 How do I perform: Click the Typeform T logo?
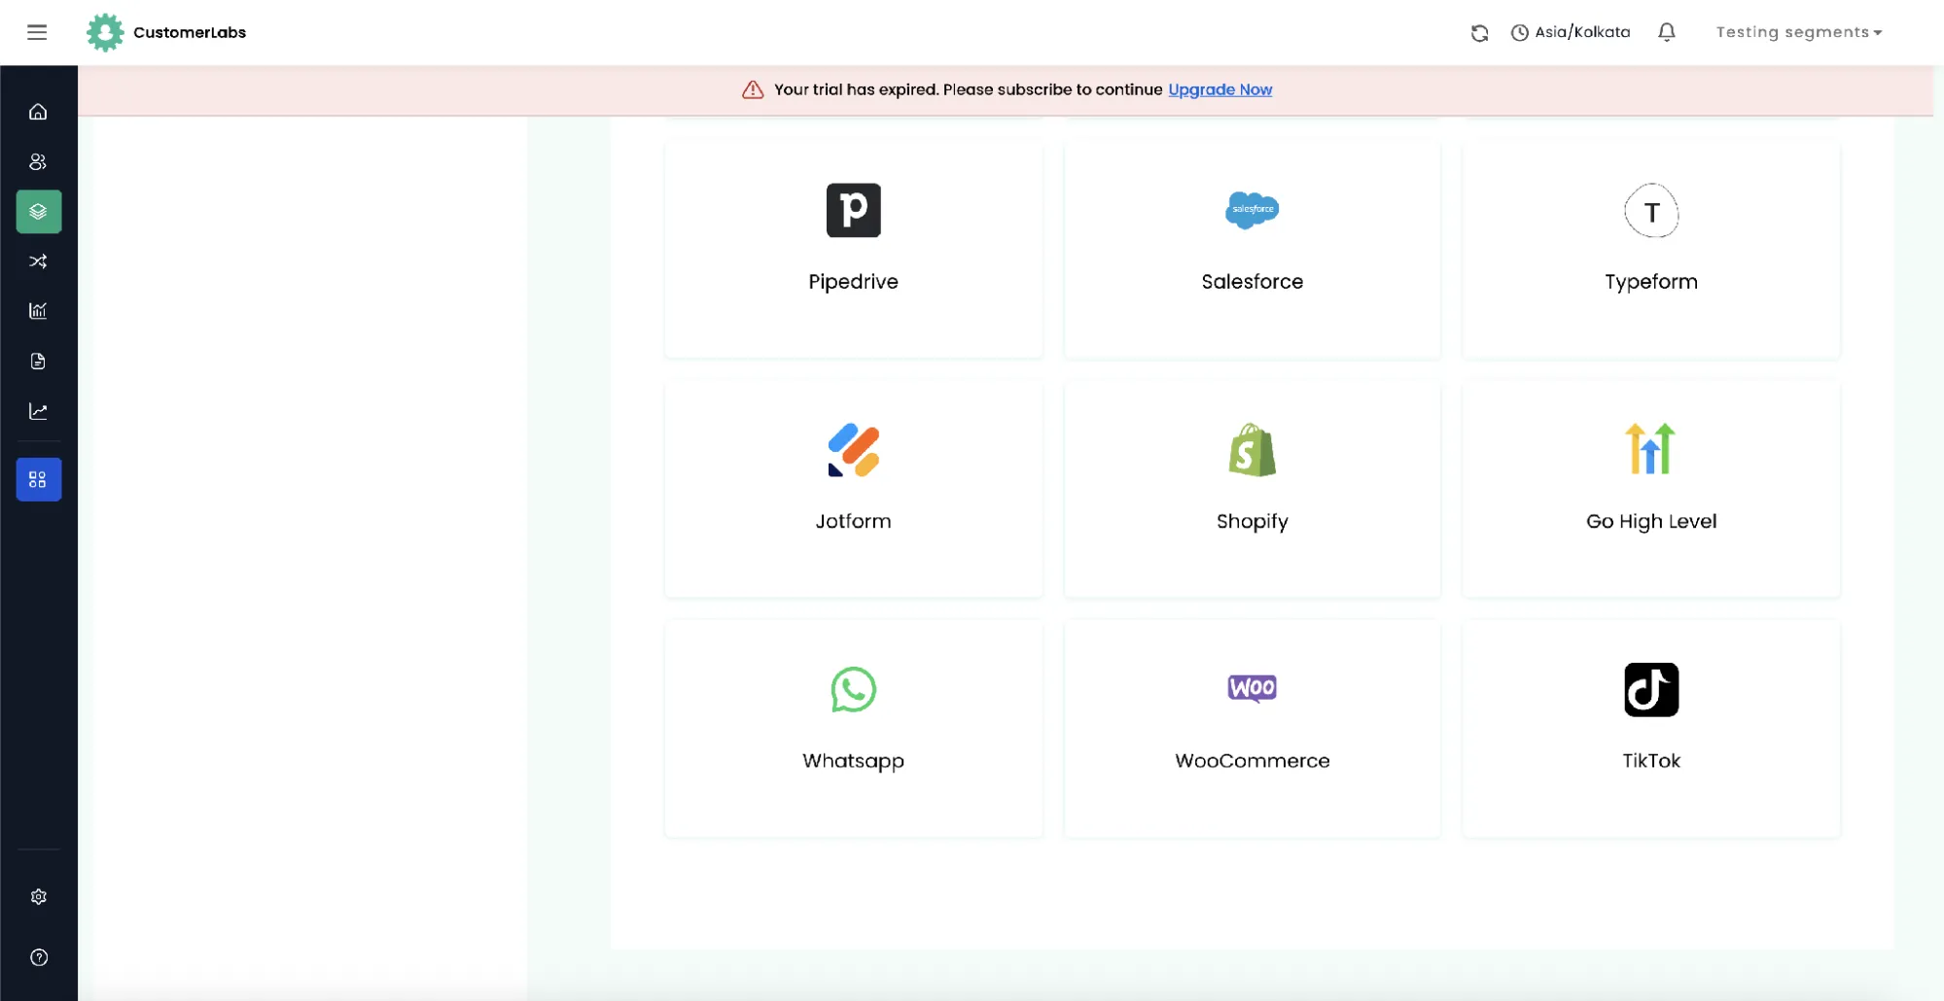click(x=1651, y=211)
